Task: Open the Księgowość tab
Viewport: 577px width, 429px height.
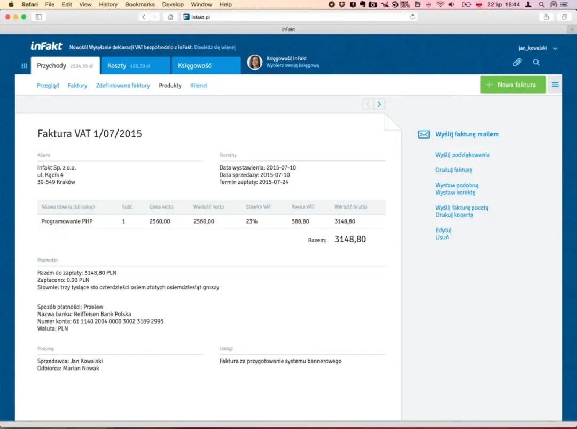Action: (x=206, y=66)
